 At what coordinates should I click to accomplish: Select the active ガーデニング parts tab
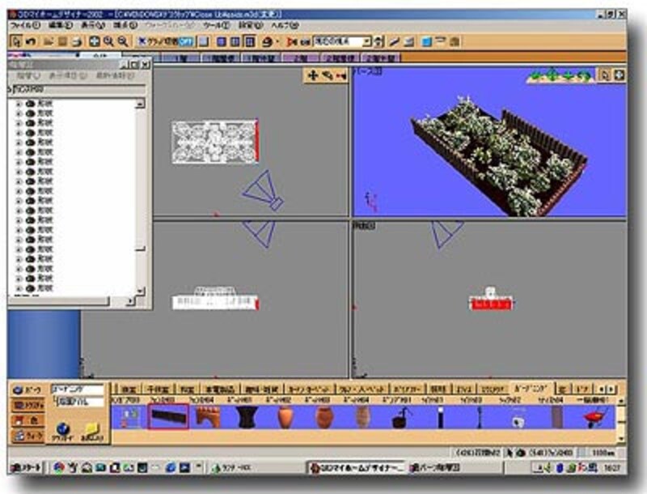click(x=531, y=388)
